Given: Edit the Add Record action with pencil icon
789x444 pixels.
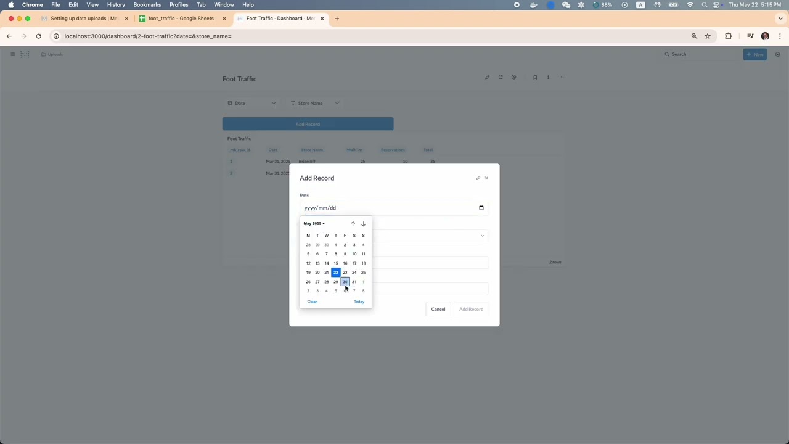Looking at the screenshot, I should point(478,178).
